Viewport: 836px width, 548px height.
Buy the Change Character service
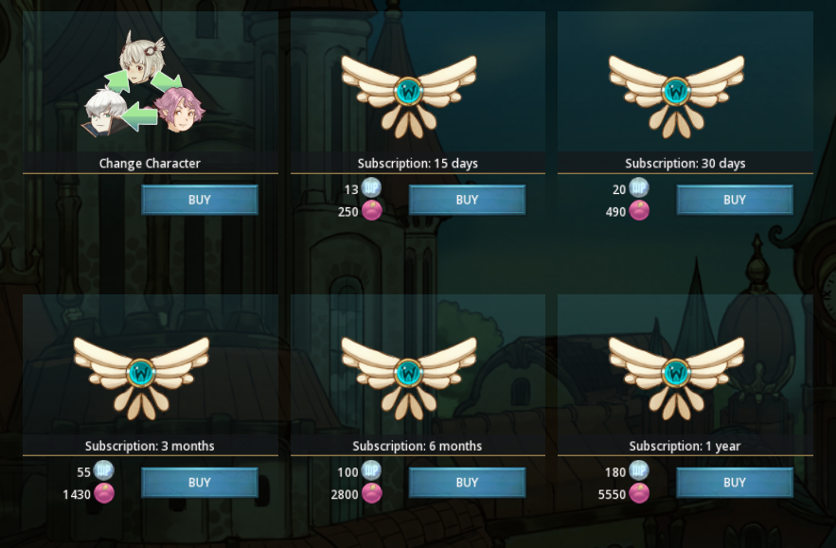click(200, 200)
